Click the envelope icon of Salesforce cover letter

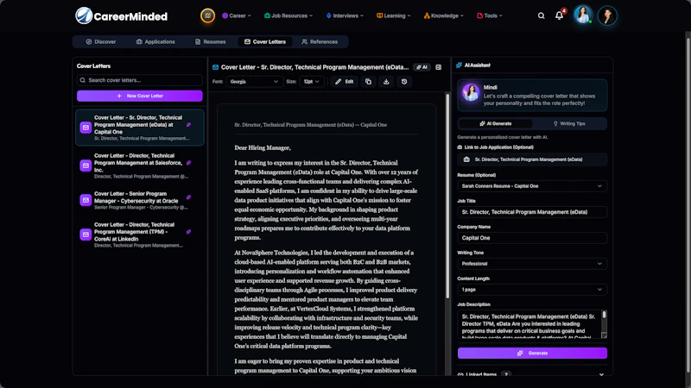click(86, 166)
